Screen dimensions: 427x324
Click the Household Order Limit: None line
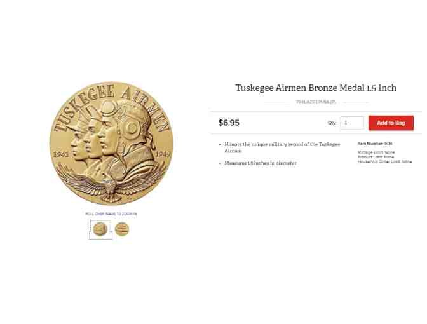(384, 161)
